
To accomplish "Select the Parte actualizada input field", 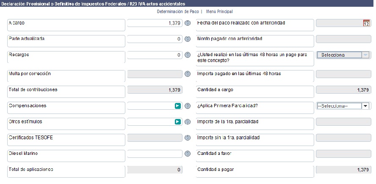I will point(155,39).
